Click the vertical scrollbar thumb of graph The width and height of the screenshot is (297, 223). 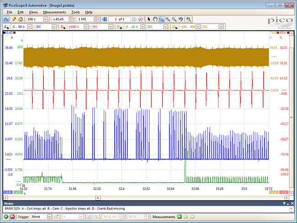[292, 117]
